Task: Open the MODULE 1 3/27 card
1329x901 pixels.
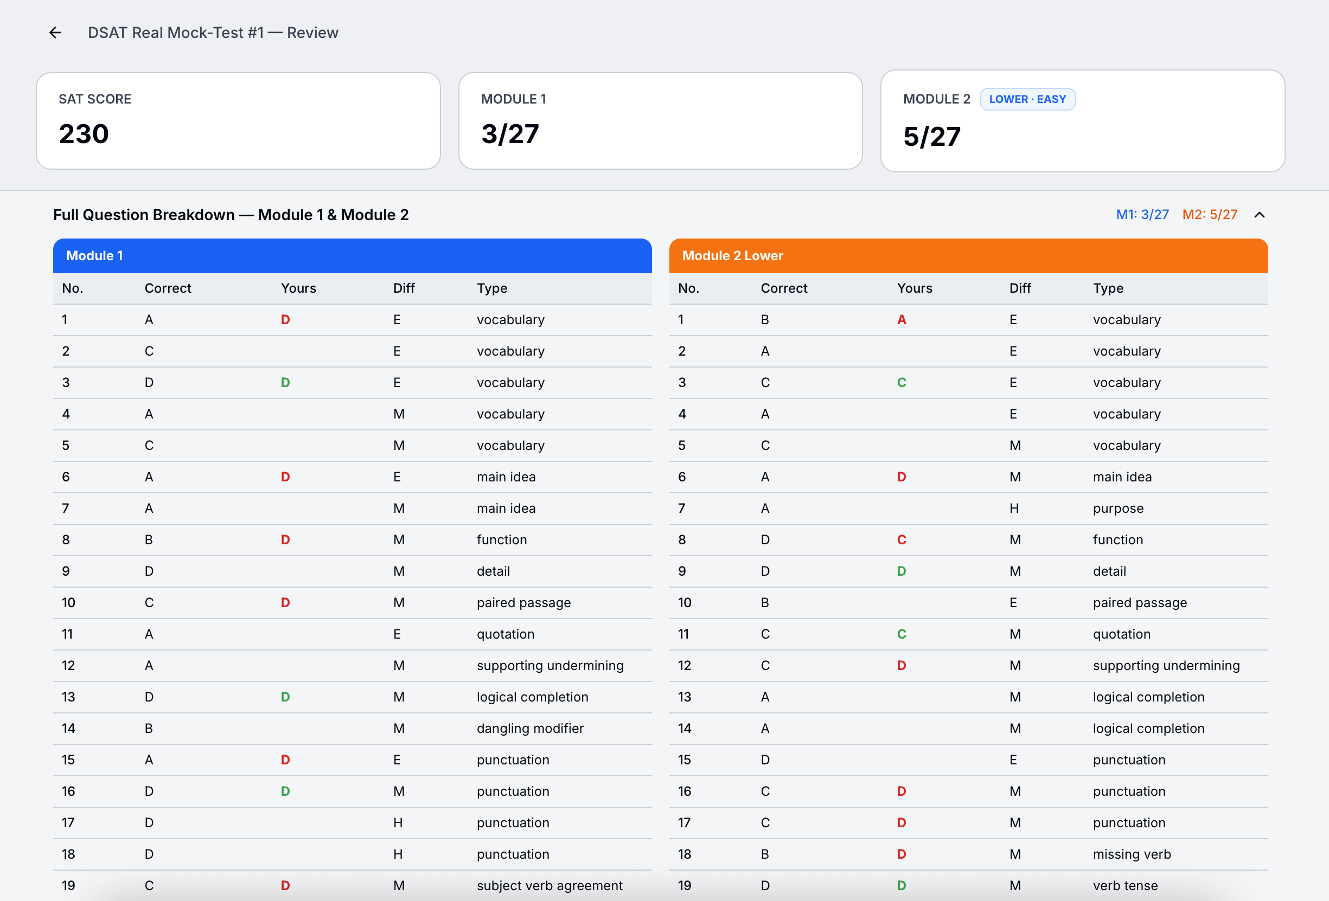Action: coord(660,120)
